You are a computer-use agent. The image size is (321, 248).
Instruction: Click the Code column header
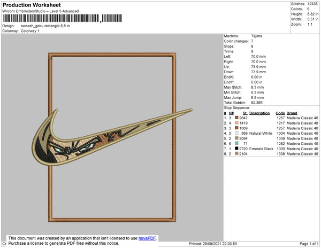coord(280,113)
